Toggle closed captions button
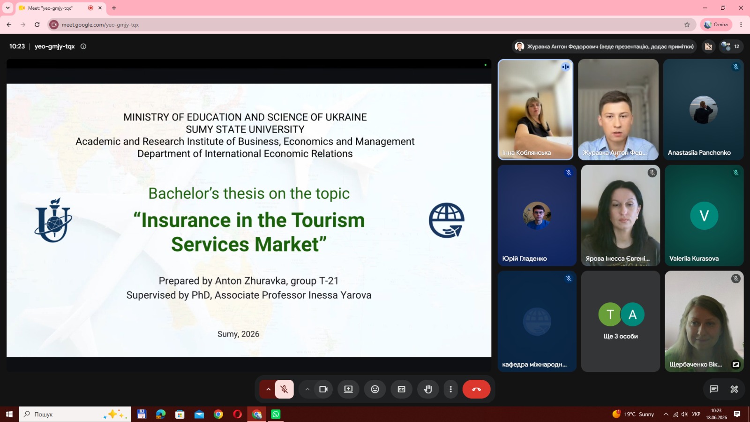The image size is (750, 422). click(x=402, y=389)
